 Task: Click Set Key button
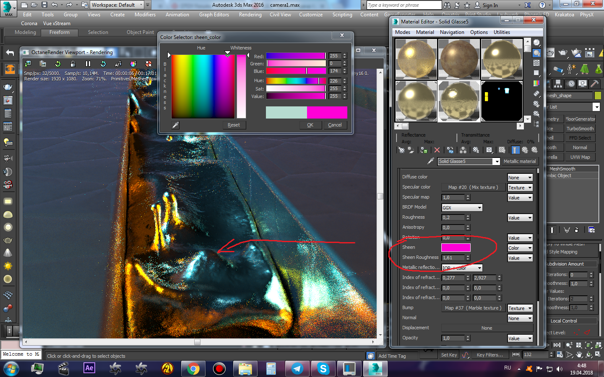449,355
